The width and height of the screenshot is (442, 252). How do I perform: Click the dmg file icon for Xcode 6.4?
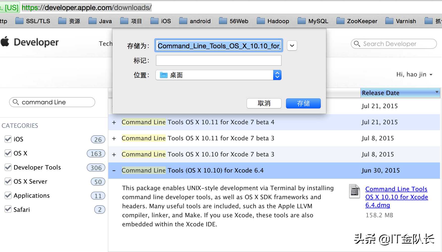[355, 191]
